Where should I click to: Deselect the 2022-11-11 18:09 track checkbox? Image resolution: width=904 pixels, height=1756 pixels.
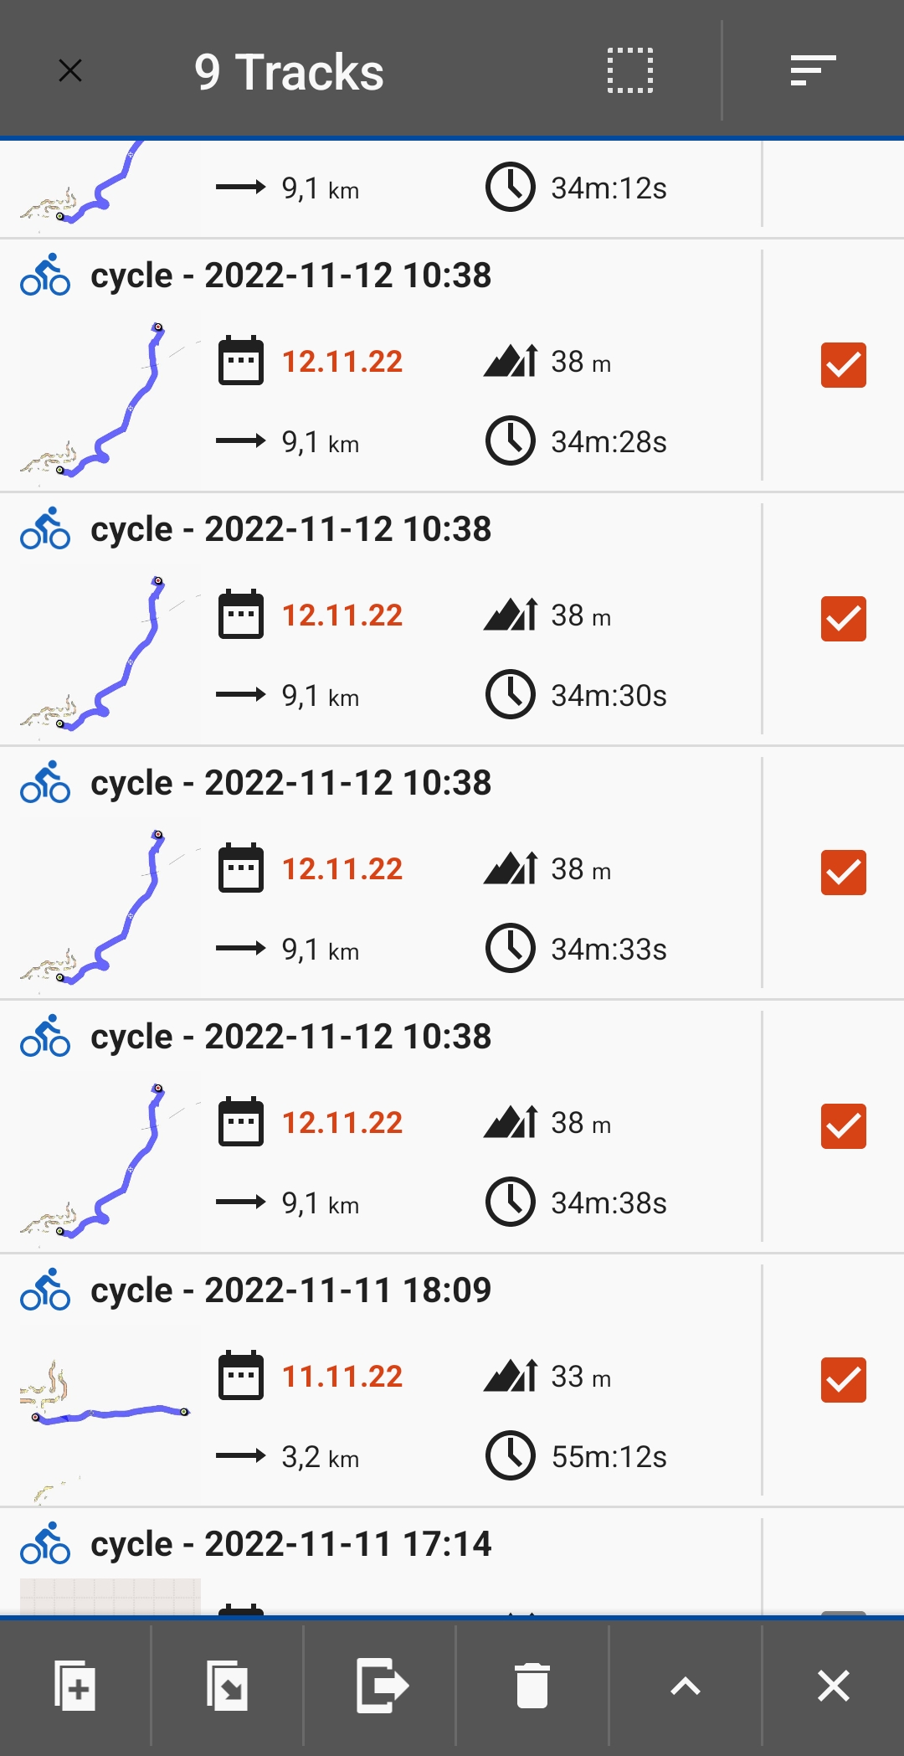point(843,1380)
